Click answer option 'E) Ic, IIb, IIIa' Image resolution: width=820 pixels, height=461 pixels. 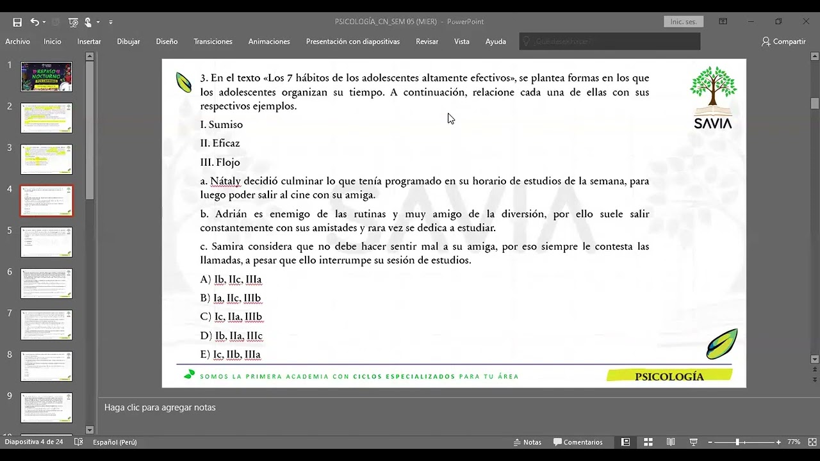[231, 354]
